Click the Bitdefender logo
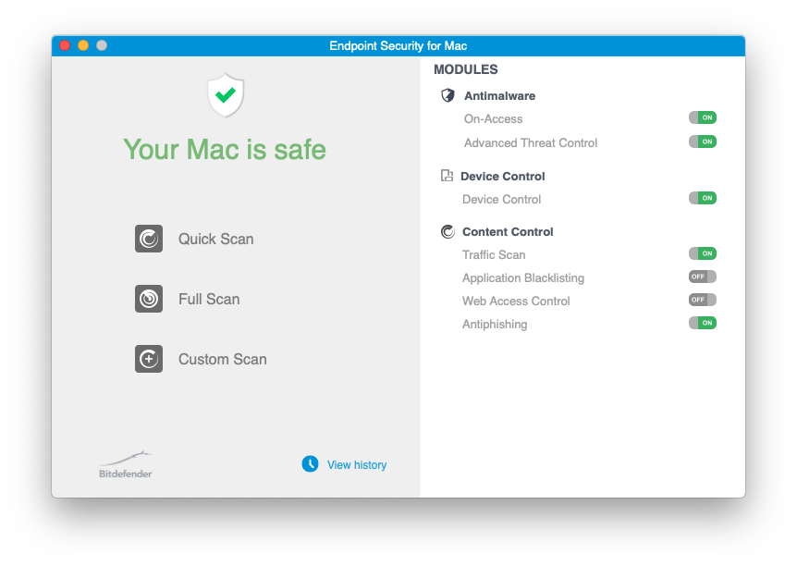Viewport: 797px width, 566px height. (x=126, y=465)
